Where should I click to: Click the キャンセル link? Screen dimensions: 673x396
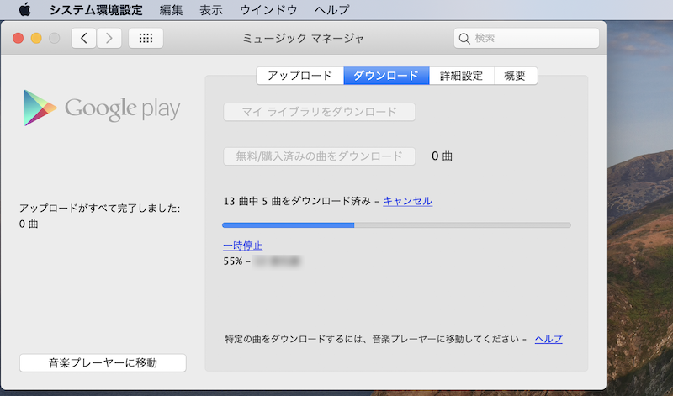pyautogui.click(x=407, y=201)
